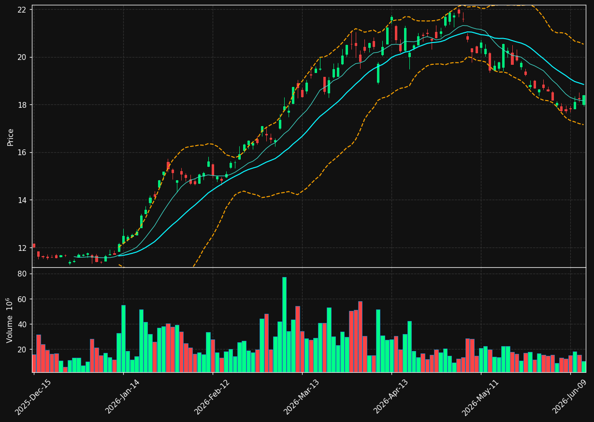
Task: Click the 2026-Feb-12 date label
Action: (212, 397)
